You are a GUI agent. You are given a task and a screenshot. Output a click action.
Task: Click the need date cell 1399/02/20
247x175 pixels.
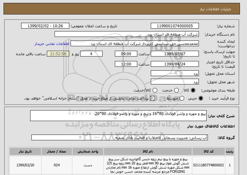pyautogui.click(x=25, y=165)
